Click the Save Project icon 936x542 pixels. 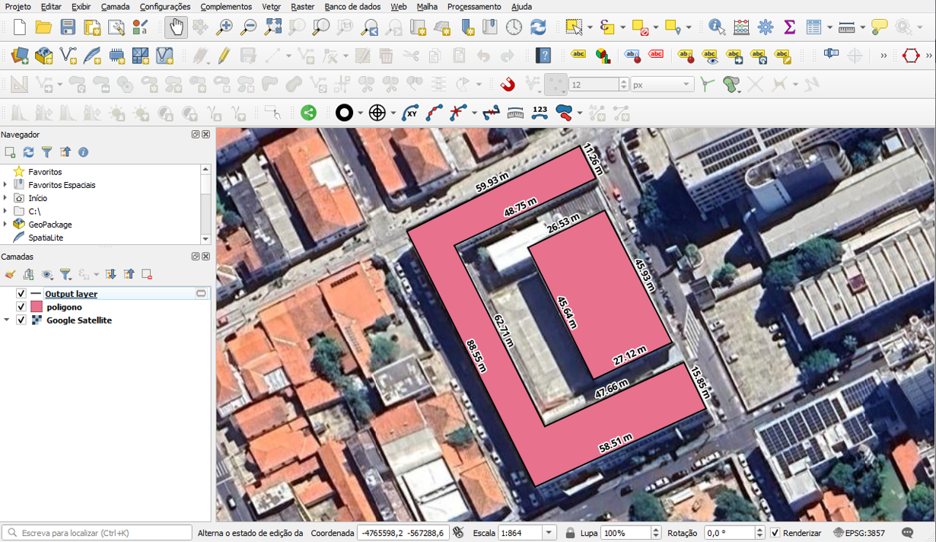pyautogui.click(x=68, y=27)
